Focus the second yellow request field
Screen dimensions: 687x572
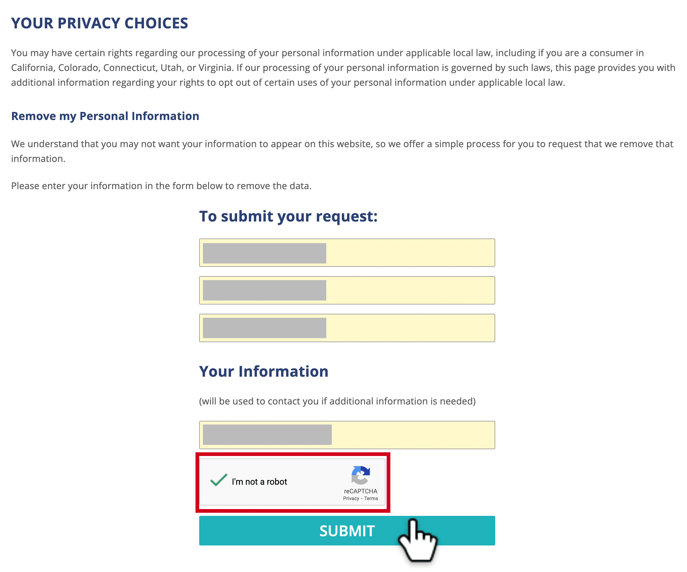pos(347,290)
